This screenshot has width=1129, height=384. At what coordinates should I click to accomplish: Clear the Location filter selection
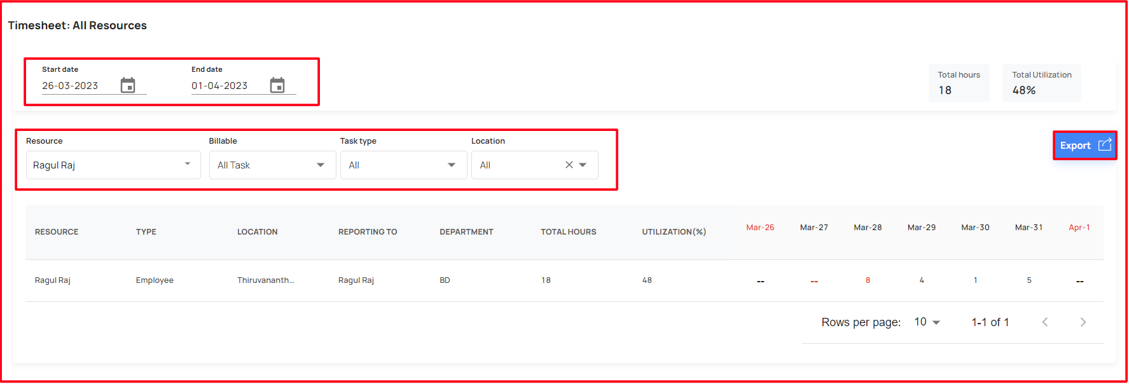click(569, 165)
